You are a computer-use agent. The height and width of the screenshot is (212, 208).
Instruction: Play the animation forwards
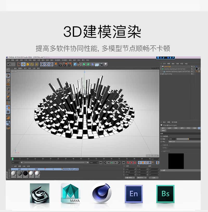click(x=112, y=163)
